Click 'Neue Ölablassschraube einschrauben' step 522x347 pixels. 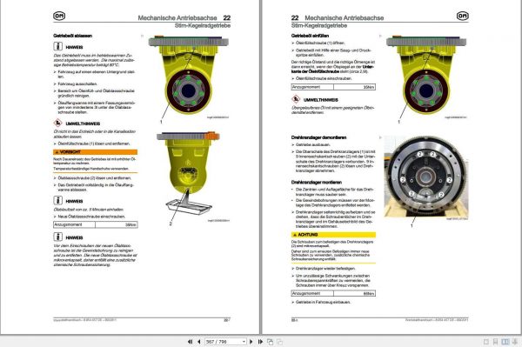[91, 217]
